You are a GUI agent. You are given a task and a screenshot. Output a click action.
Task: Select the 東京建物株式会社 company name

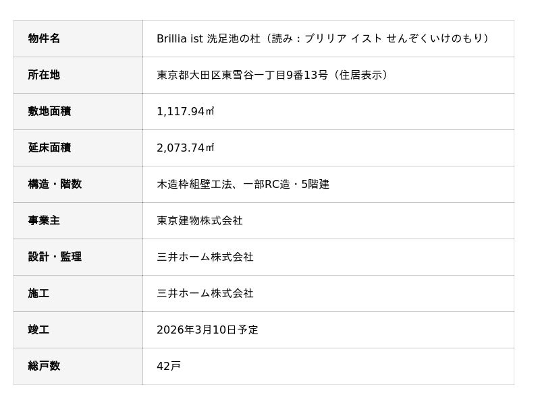tap(199, 220)
